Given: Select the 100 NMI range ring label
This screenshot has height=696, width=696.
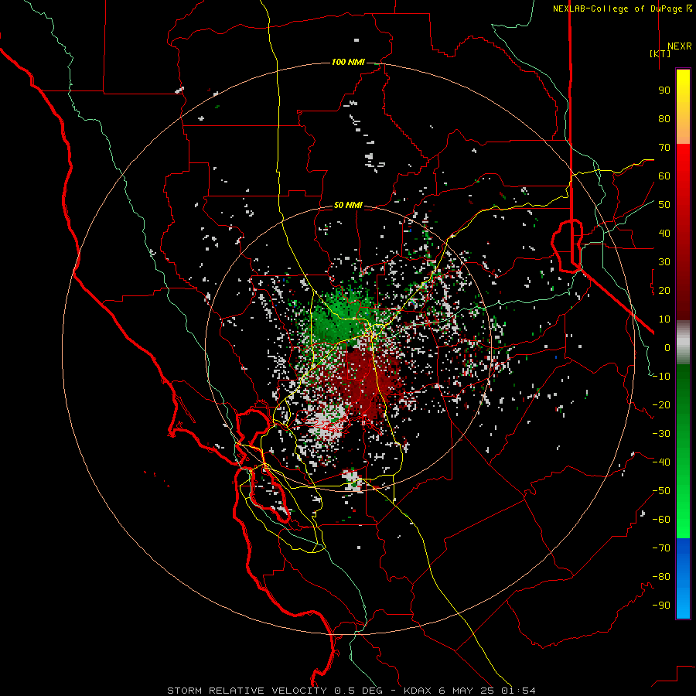Looking at the screenshot, I should (348, 62).
